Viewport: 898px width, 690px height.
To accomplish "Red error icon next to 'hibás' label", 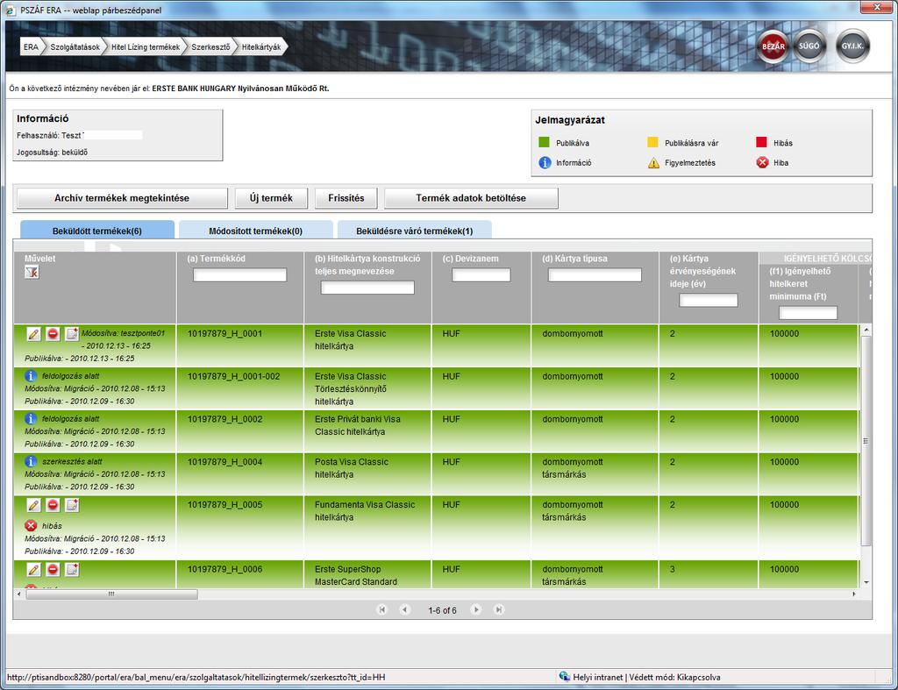I will click(31, 526).
